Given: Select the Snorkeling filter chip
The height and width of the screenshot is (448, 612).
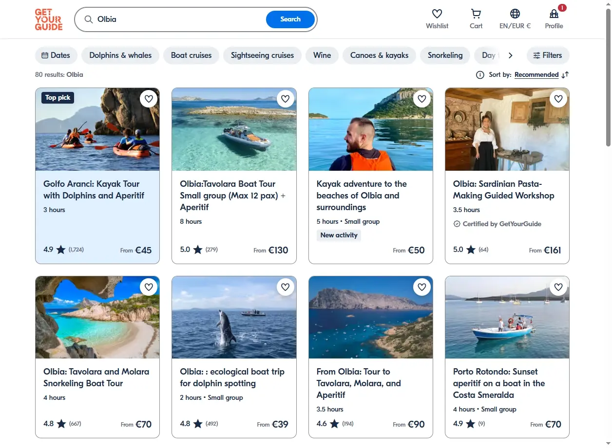Looking at the screenshot, I should [x=445, y=55].
